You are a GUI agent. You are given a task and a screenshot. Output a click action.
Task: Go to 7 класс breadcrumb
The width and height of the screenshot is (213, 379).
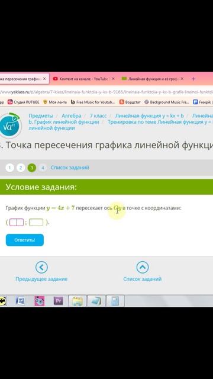(x=98, y=116)
